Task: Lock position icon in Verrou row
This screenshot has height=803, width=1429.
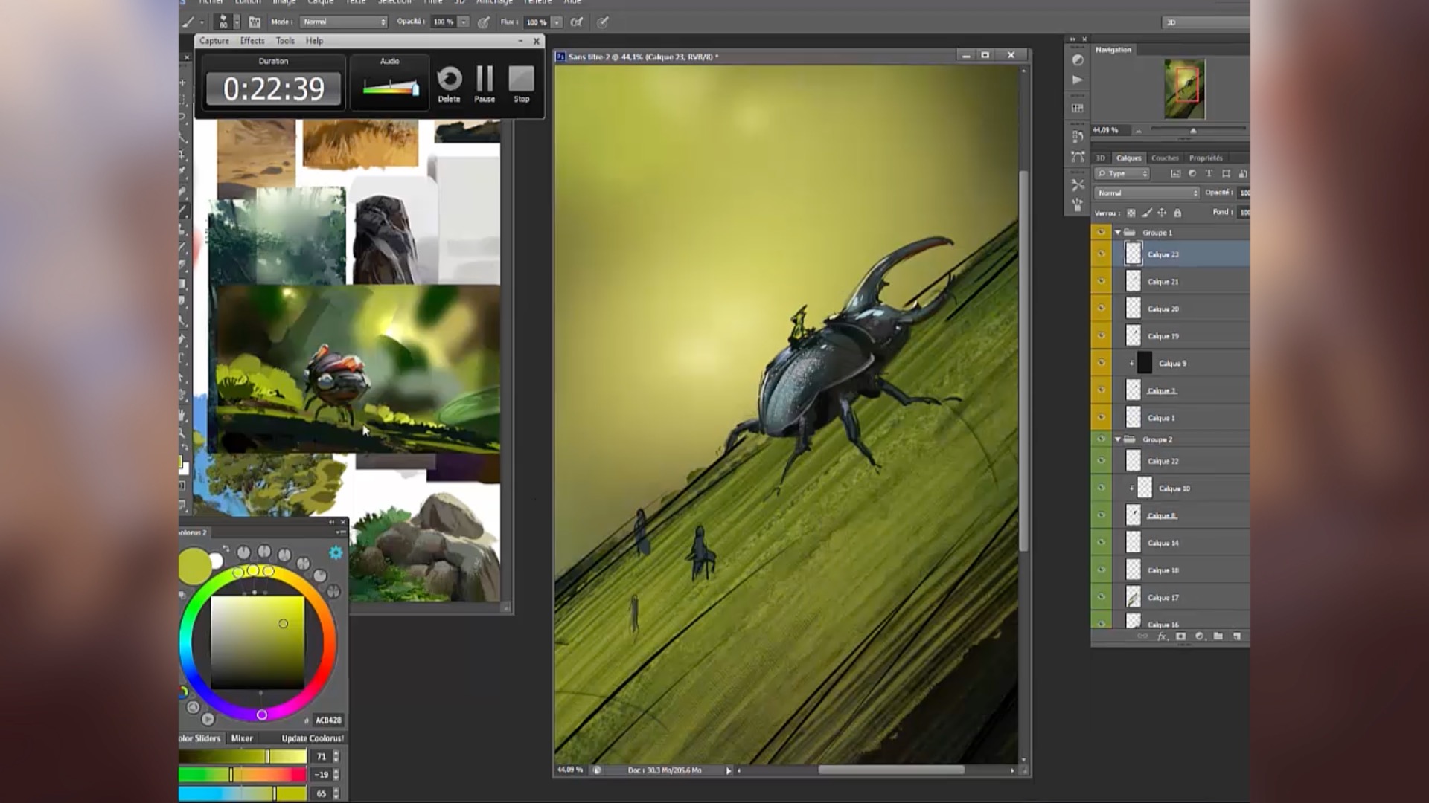Action: pos(1162,213)
